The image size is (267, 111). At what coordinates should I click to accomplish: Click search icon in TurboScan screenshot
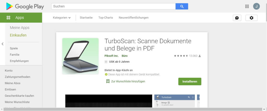(189, 97)
